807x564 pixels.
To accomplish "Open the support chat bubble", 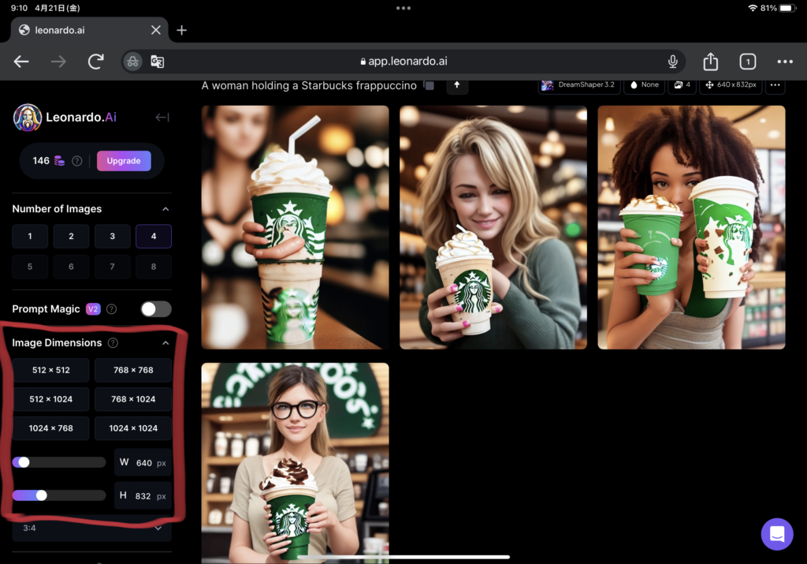I will [776, 534].
